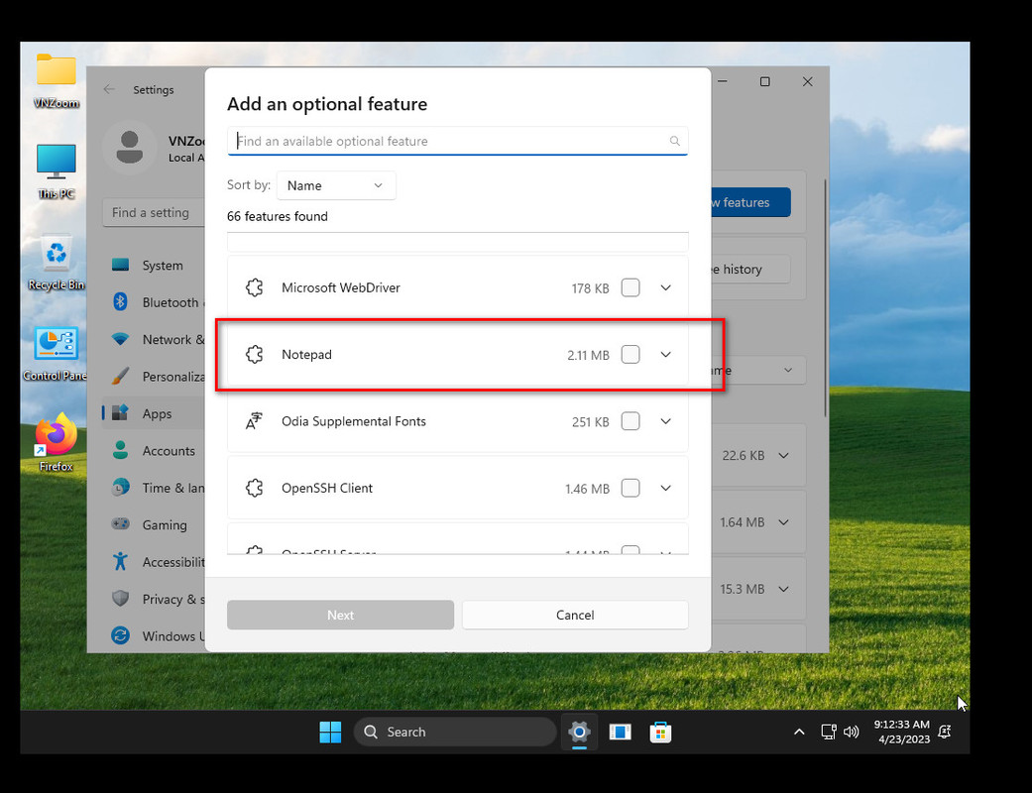This screenshot has height=793, width=1032.
Task: Select Windows Update in sidebar
Action: [x=156, y=635]
